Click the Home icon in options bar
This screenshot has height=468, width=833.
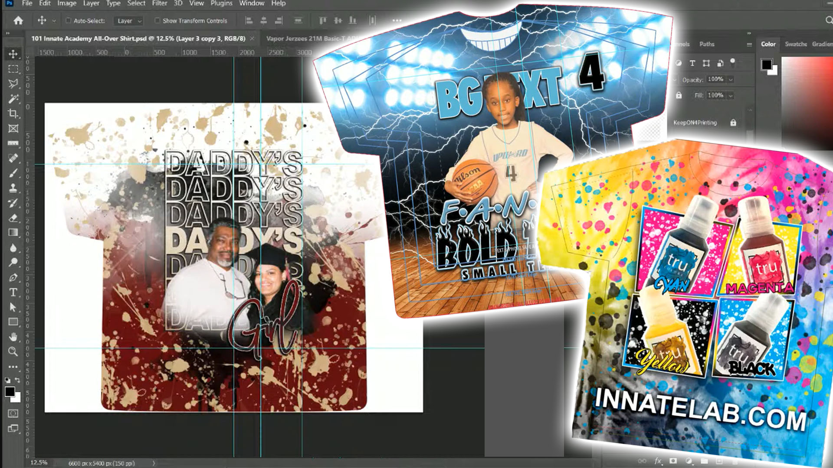click(x=18, y=20)
